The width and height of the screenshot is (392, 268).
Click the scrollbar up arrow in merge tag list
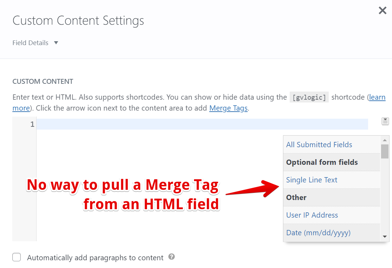click(x=385, y=139)
